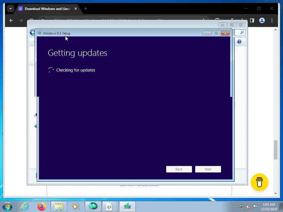Click the "Checking for updates" text

coord(76,70)
